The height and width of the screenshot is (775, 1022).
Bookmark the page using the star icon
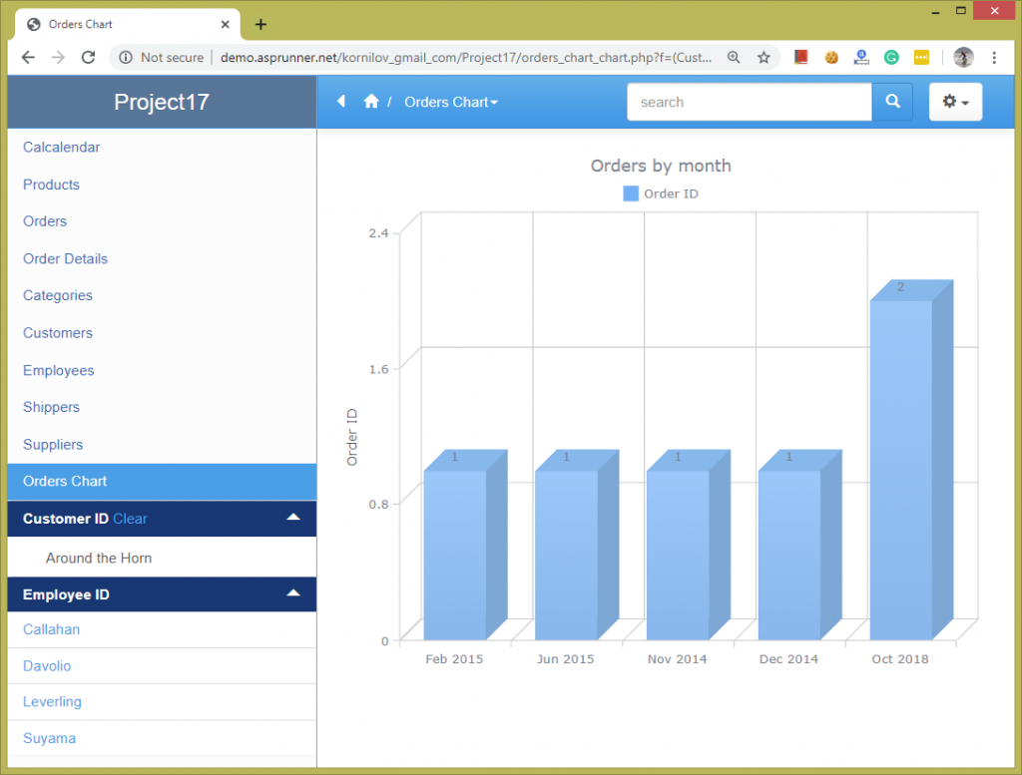pos(765,57)
